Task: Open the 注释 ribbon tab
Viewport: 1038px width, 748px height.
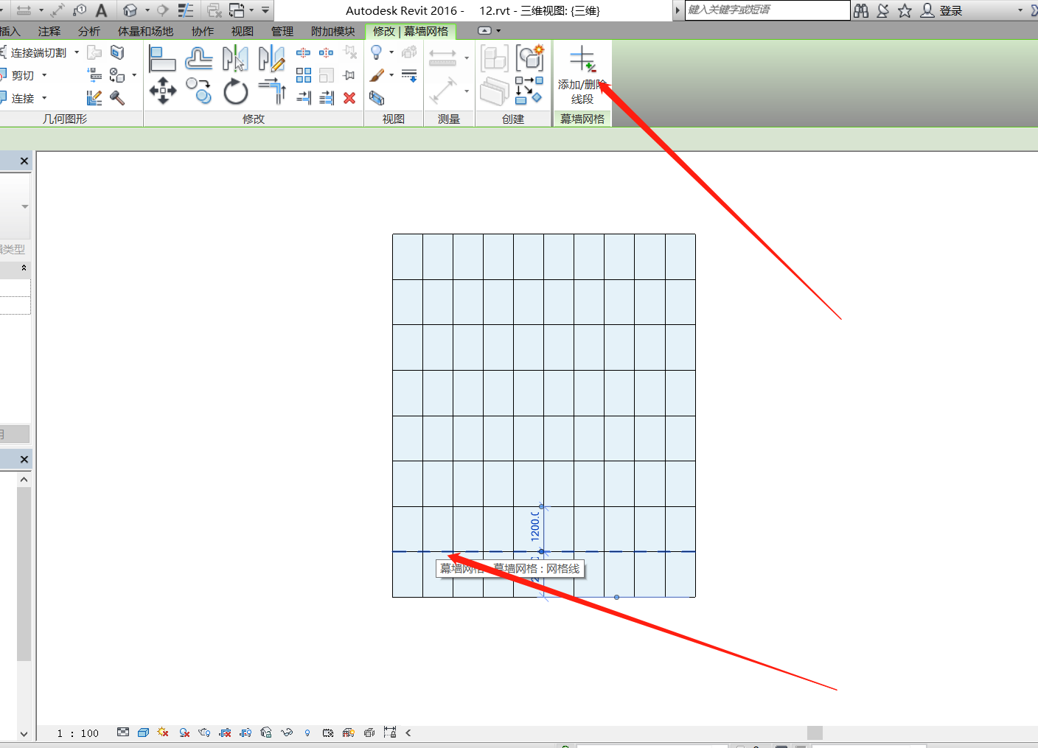Action: pyautogui.click(x=49, y=32)
